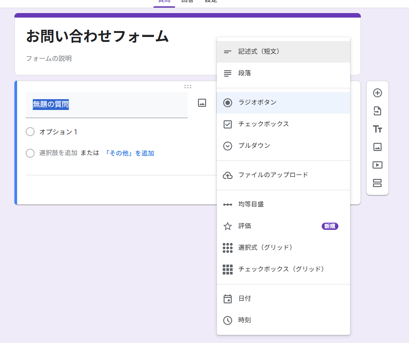Click the form title お問い合わせフォーム
The height and width of the screenshot is (343, 409).
point(97,36)
